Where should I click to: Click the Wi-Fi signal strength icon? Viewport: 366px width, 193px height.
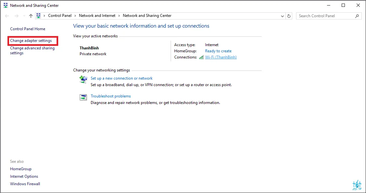(201, 57)
